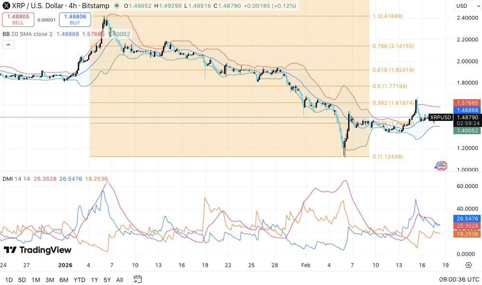Click the green 1.40052 lower band label
The width and height of the screenshot is (482, 285).
click(468, 130)
